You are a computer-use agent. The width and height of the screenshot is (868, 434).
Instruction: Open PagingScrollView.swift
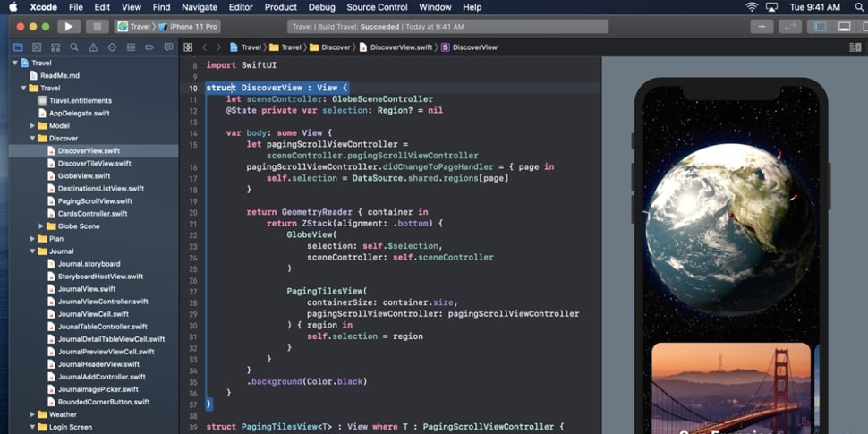pos(93,201)
